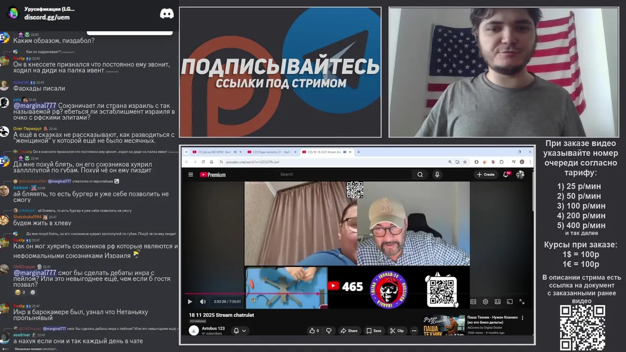Open more actions ellipsis beside Clip
626x352 pixels.
click(x=414, y=330)
